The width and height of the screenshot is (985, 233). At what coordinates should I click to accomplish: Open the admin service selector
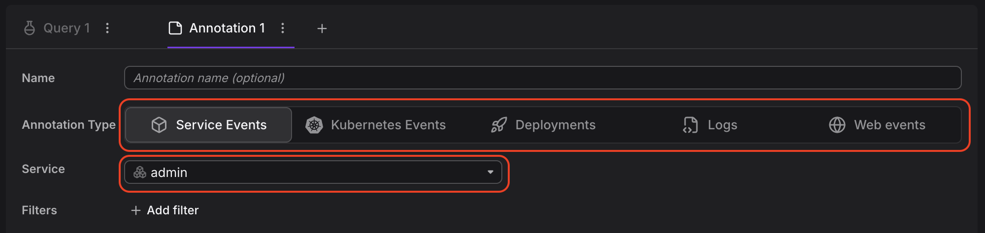tap(313, 172)
